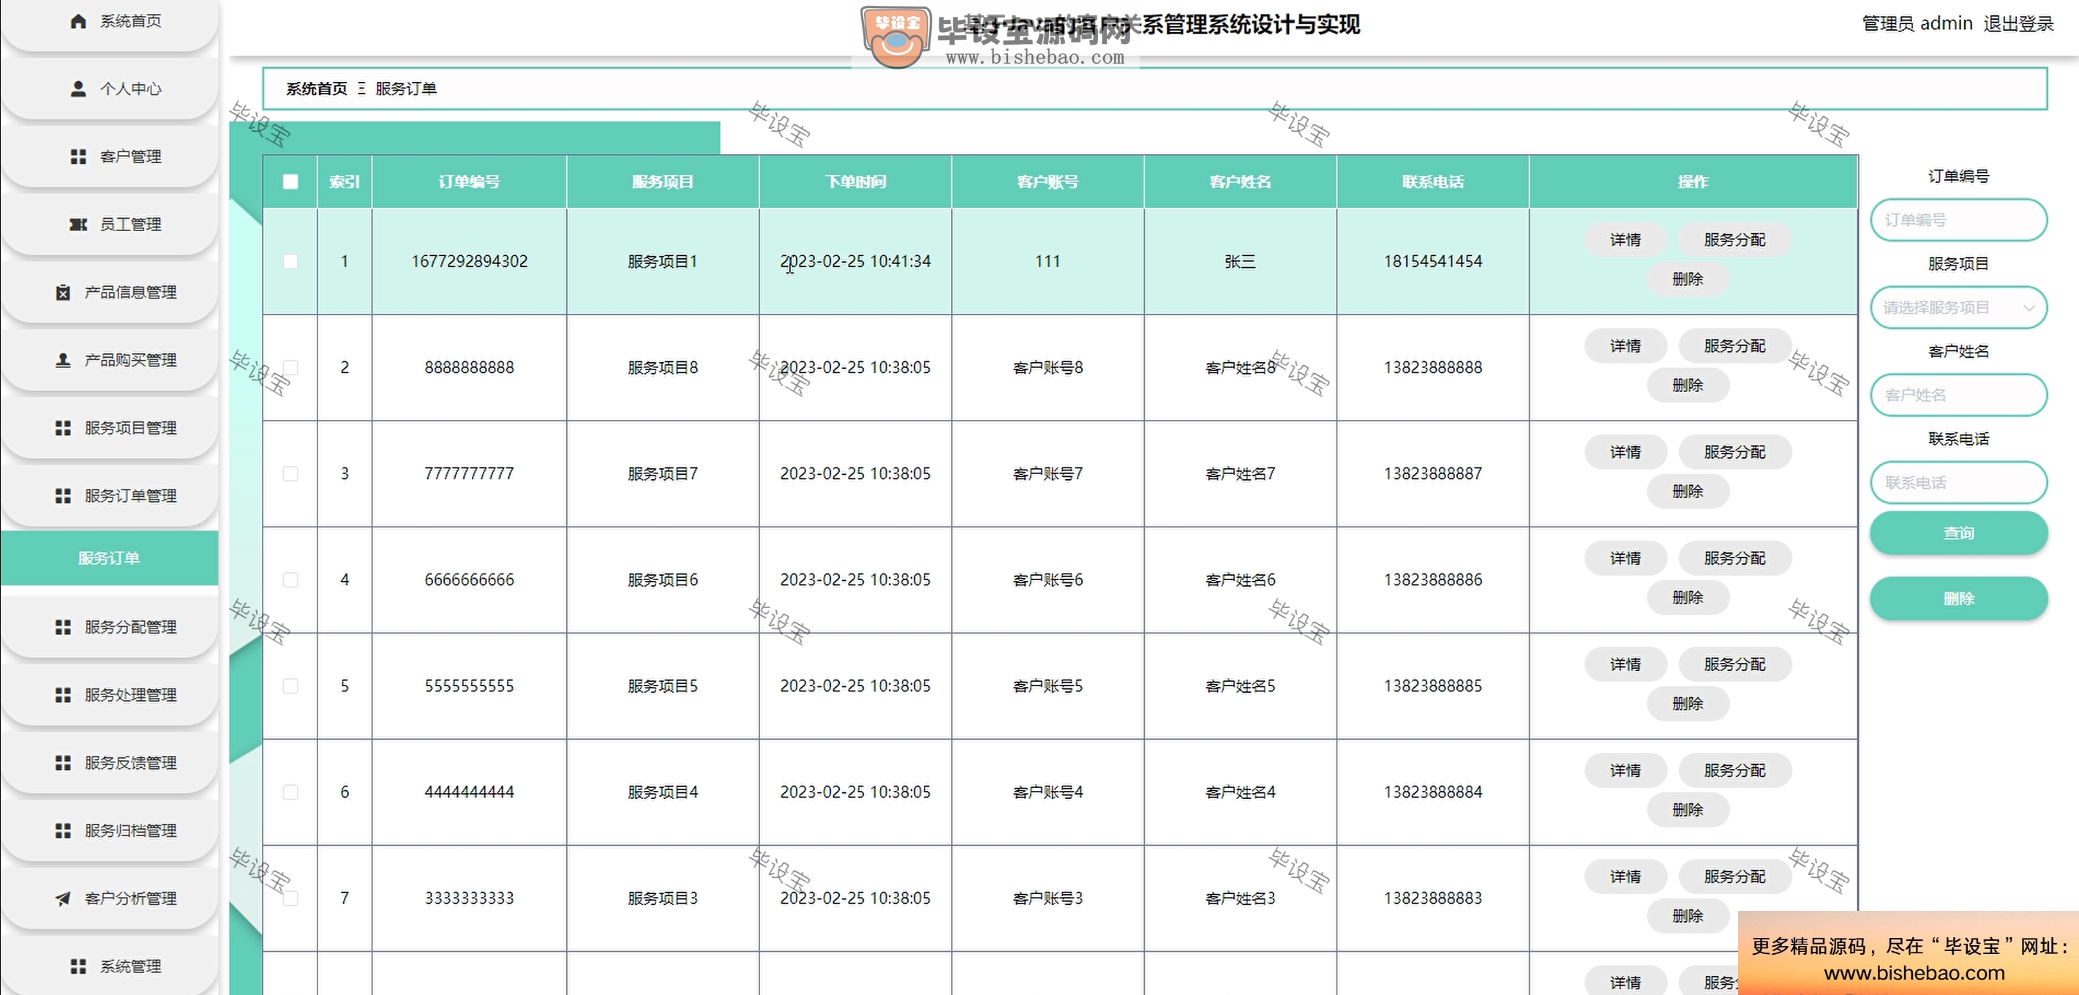Click the grid icon beside 服务项目管理

click(63, 428)
